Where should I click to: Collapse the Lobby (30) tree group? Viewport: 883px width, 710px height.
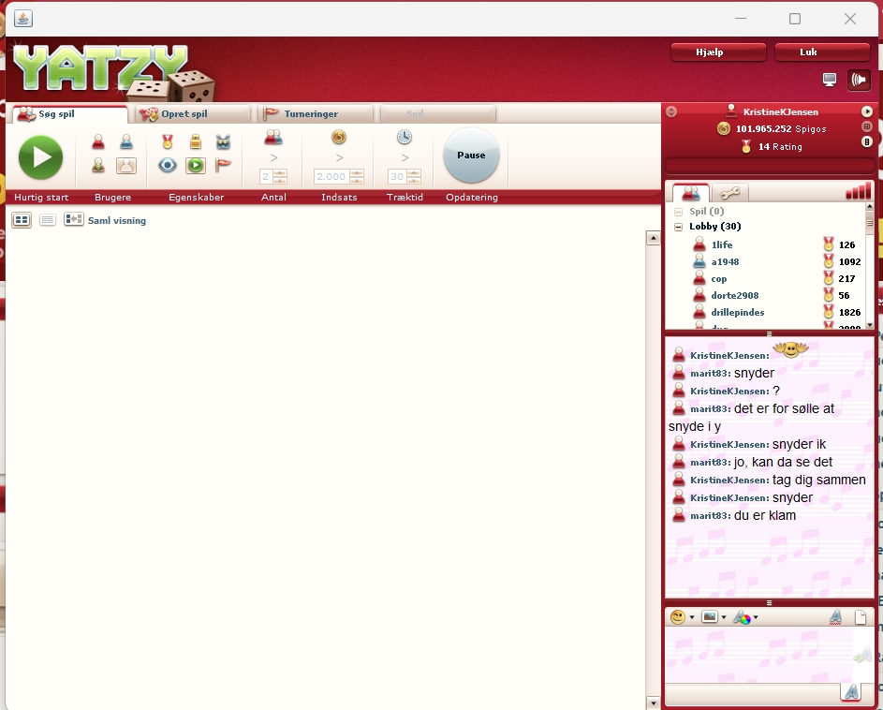pos(678,227)
